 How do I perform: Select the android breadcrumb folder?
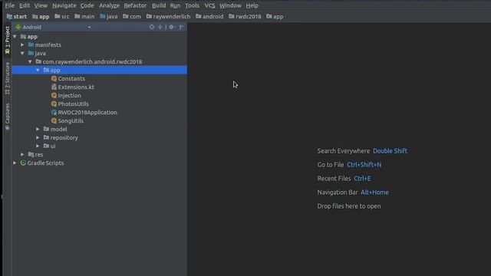(209, 17)
